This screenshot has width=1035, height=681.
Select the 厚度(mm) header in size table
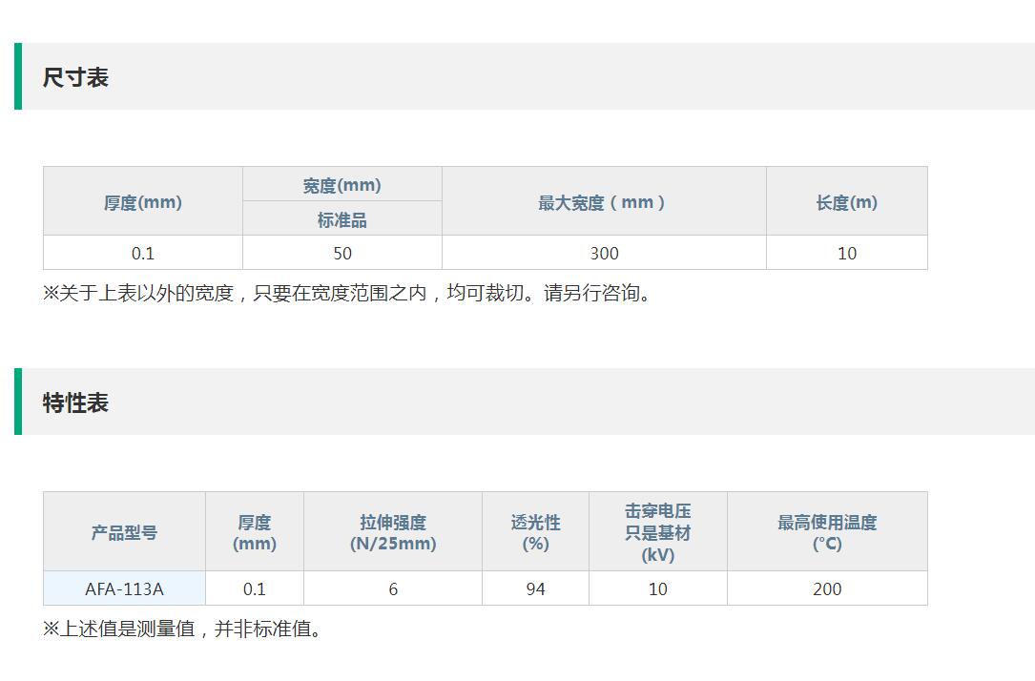142,201
